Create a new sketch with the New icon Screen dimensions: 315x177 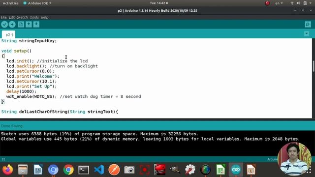[21, 25]
